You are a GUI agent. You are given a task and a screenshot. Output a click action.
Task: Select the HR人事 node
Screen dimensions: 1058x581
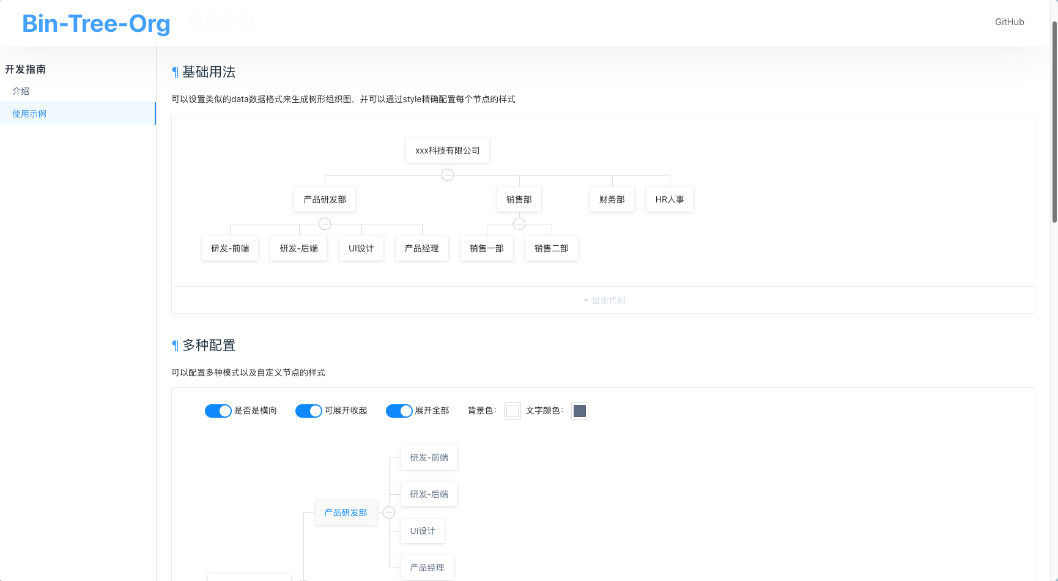[670, 199]
